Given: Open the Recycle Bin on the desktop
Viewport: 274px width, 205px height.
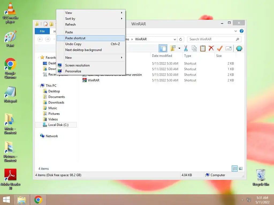Looking at the screenshot, I should [x=261, y=178].
